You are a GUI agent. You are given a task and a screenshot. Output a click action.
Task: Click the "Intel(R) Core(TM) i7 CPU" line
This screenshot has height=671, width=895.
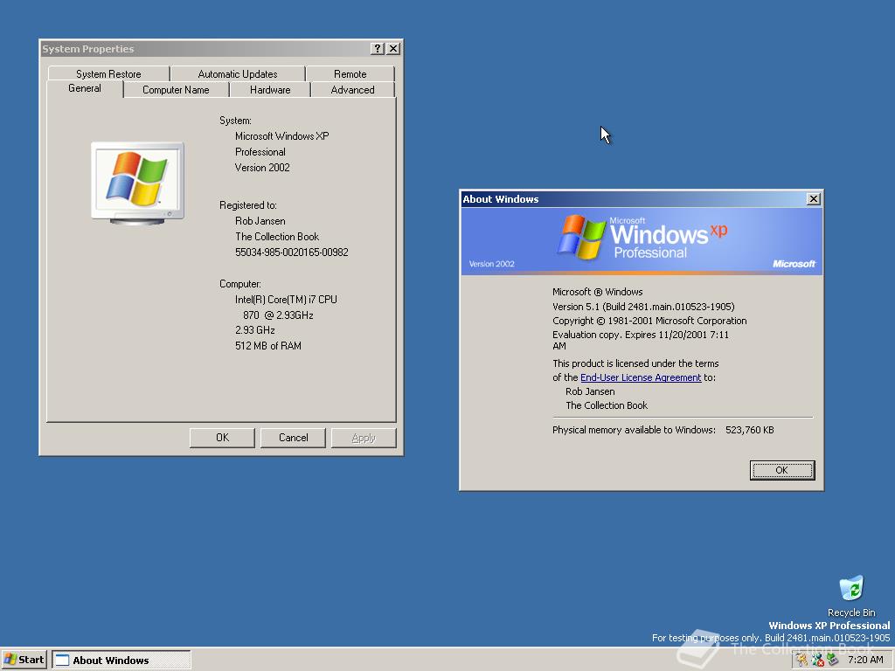point(286,300)
